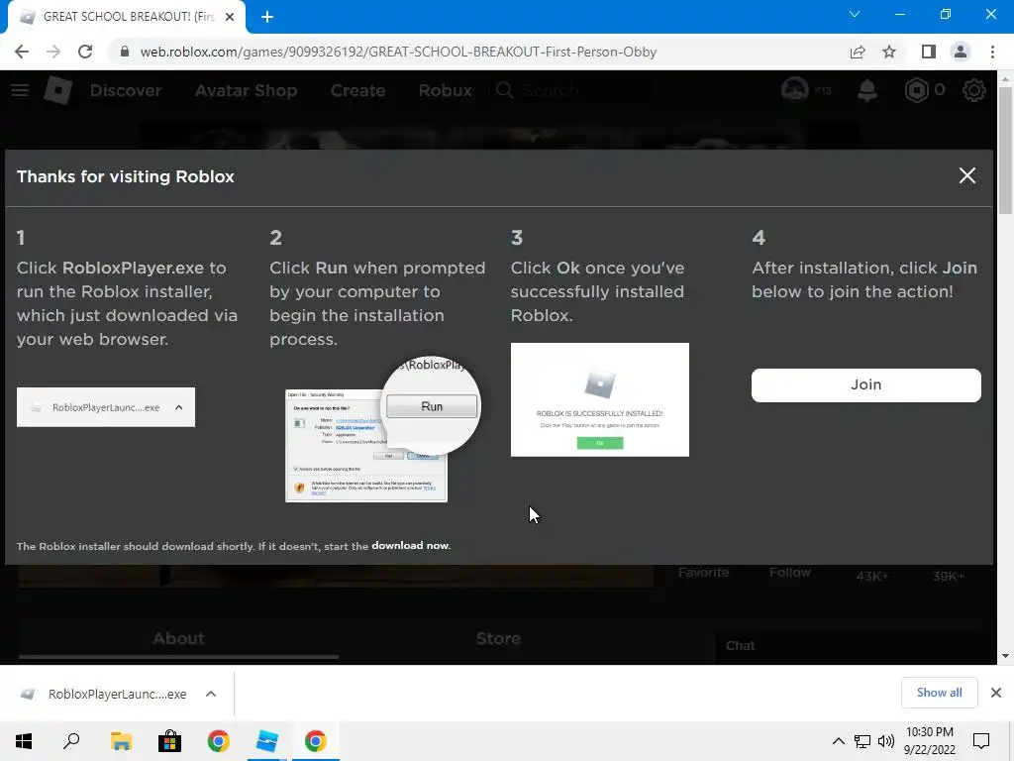Image resolution: width=1014 pixels, height=761 pixels.
Task: Show hidden system tray icons
Action: coord(838,741)
